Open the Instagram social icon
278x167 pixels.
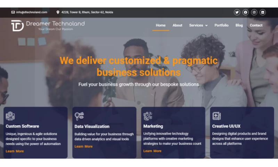tap(254, 12)
